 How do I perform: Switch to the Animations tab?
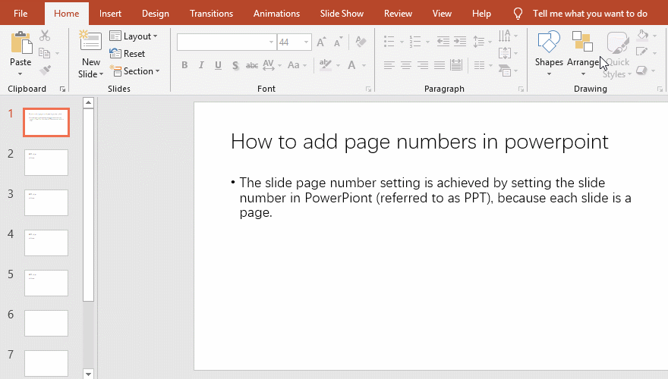276,14
